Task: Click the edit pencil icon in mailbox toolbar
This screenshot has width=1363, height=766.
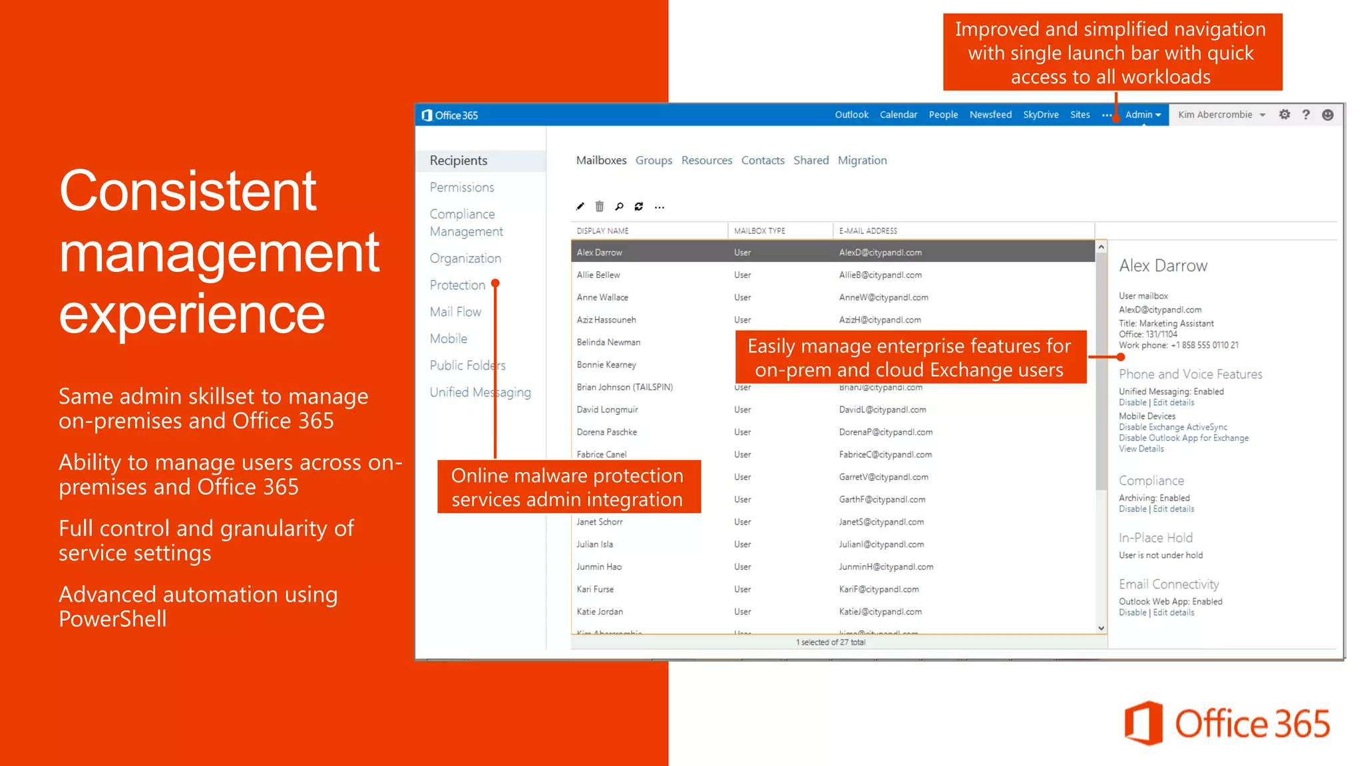Action: (x=580, y=207)
